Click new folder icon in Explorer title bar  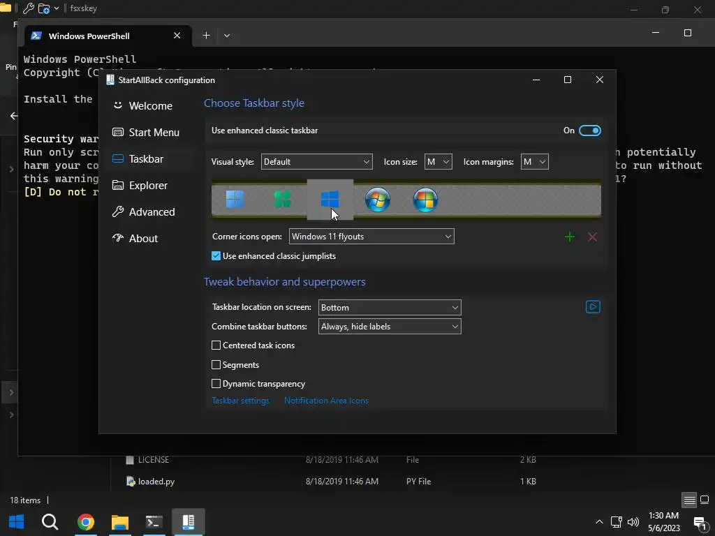point(44,8)
